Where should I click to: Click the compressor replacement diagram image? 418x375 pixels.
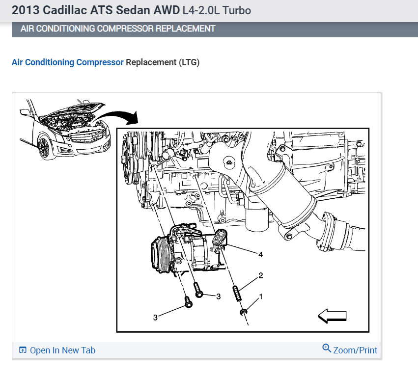click(x=196, y=217)
